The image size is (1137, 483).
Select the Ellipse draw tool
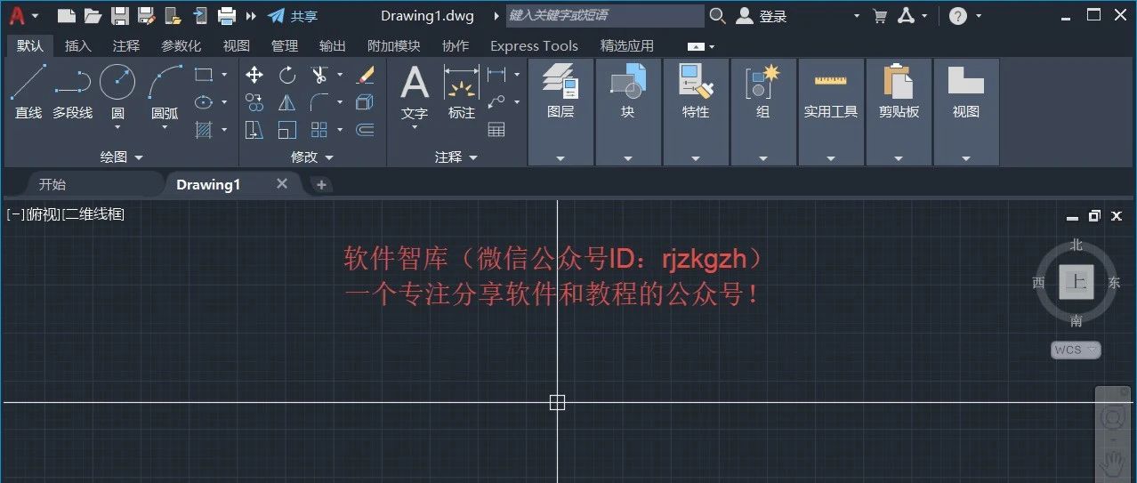(204, 102)
